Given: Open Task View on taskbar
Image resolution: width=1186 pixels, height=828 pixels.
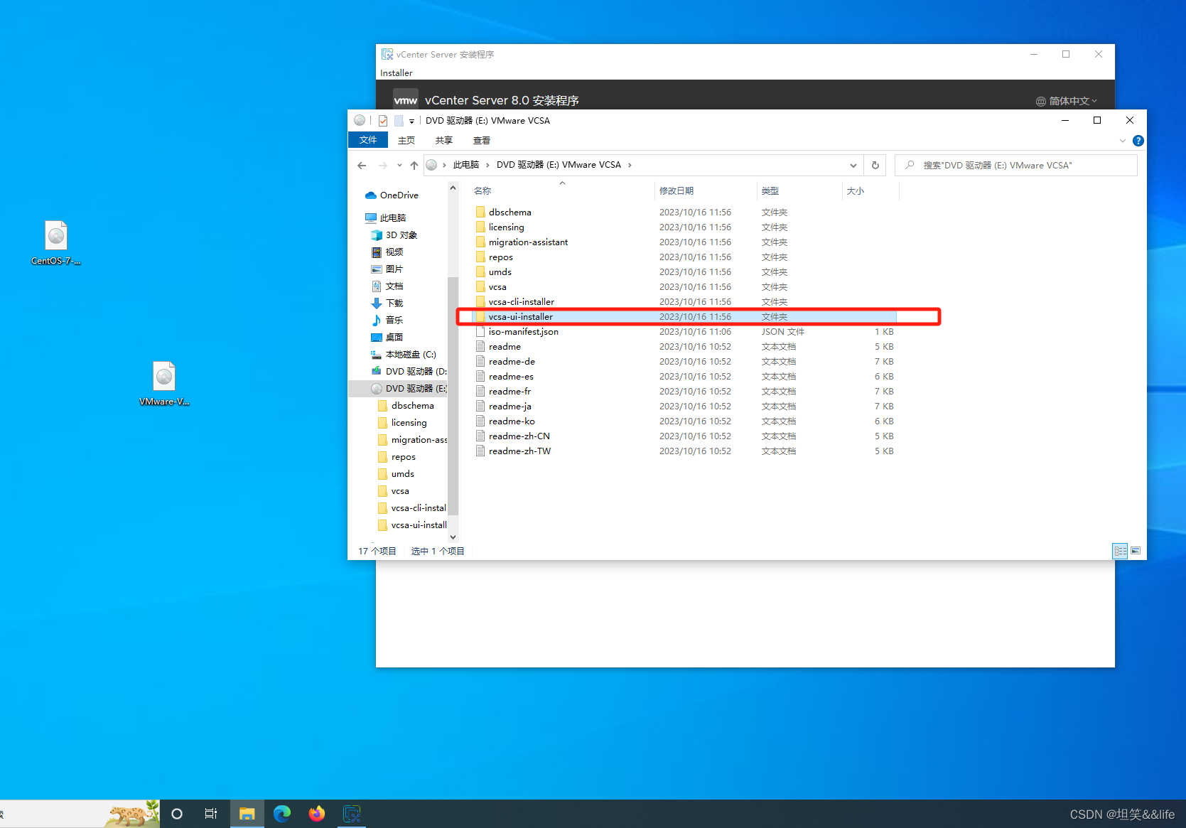Looking at the screenshot, I should pyautogui.click(x=211, y=814).
